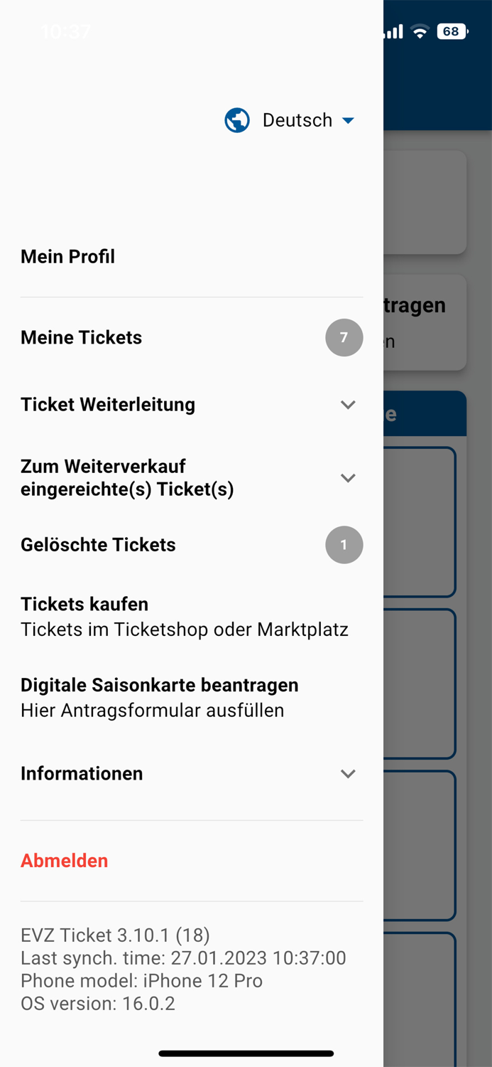The image size is (492, 1067).
Task: Click the Deutsch language selector globe area
Action: tap(237, 120)
